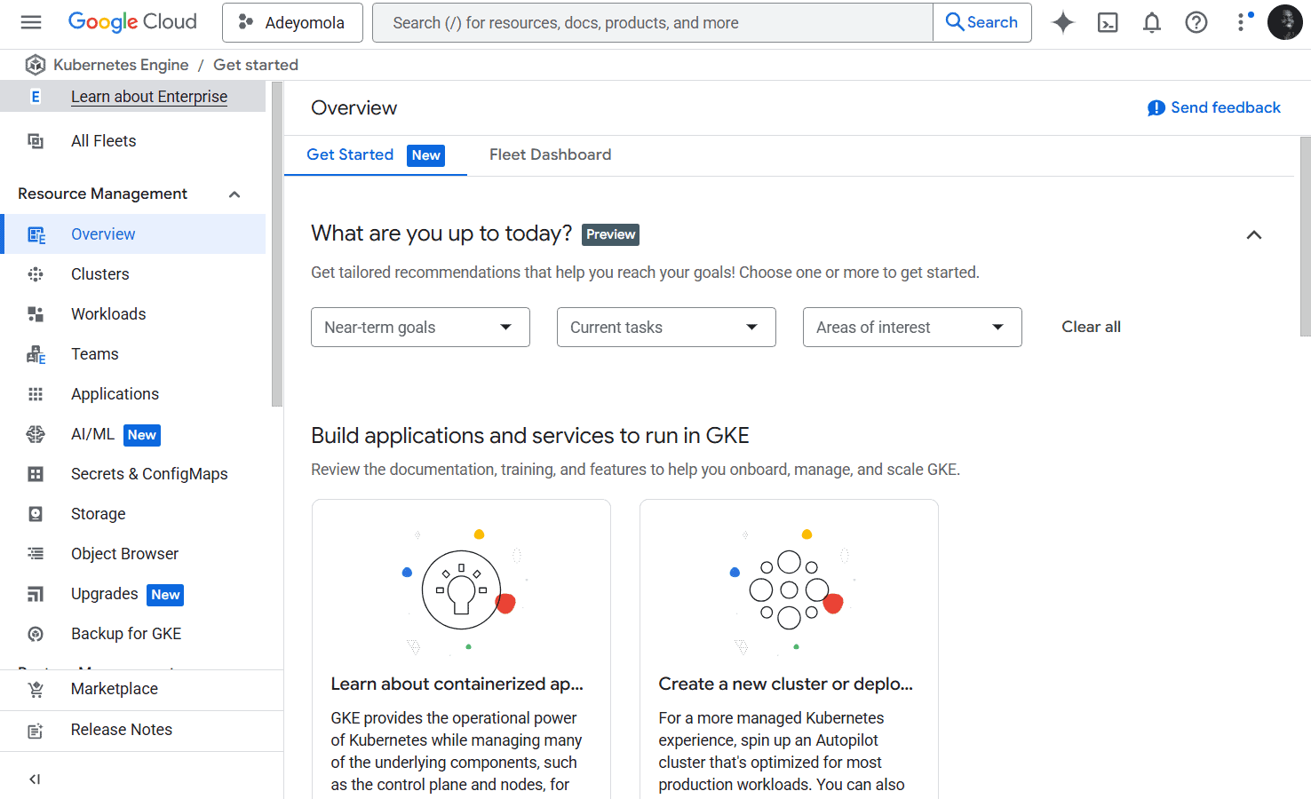The image size is (1311, 799).
Task: Open Object Browser from the sidebar
Action: [133, 554]
